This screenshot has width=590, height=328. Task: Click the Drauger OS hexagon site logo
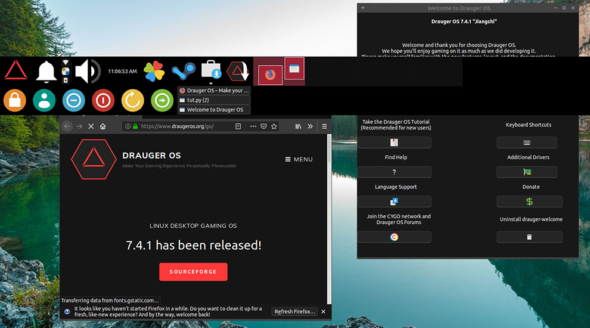[94, 159]
